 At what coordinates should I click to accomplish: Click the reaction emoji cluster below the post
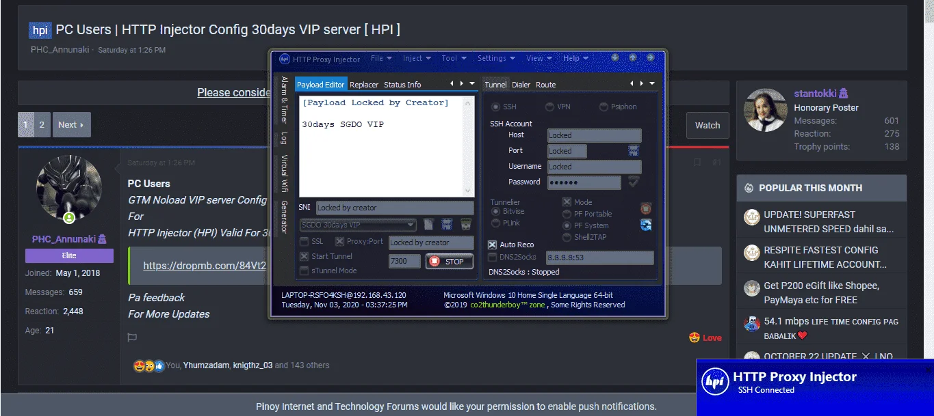[149, 365]
